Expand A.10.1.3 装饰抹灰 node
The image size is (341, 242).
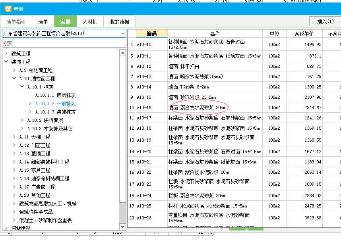click(30, 112)
